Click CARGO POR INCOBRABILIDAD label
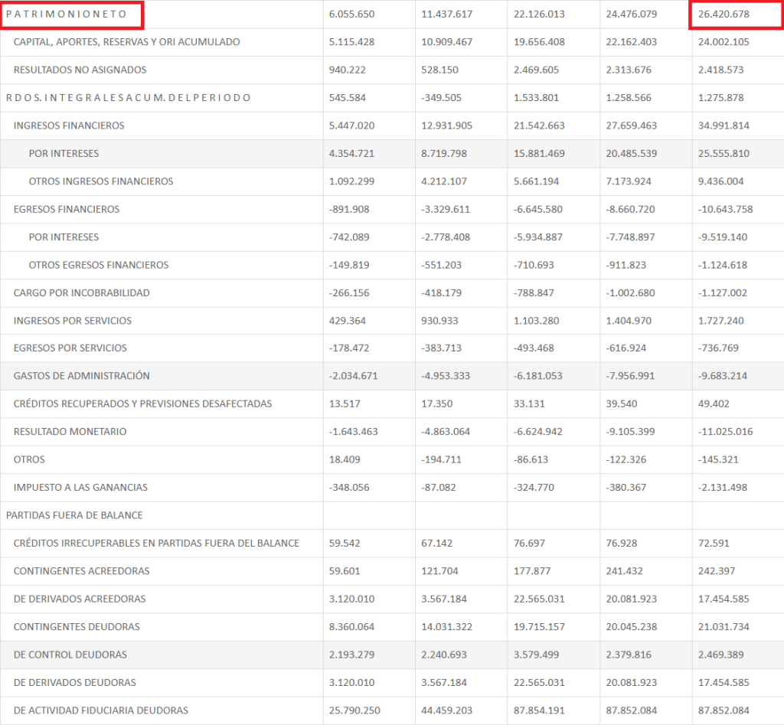 [x=81, y=293]
